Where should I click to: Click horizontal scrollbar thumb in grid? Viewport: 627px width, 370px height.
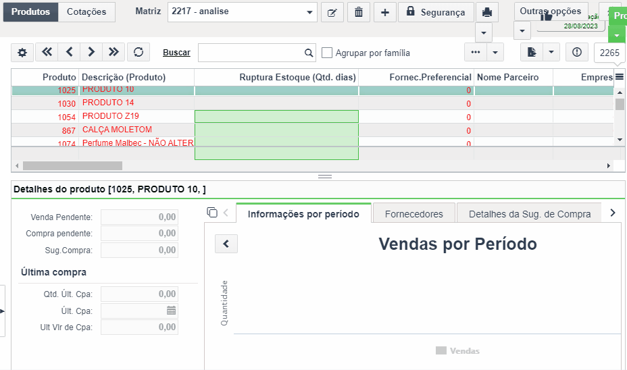tap(72, 165)
